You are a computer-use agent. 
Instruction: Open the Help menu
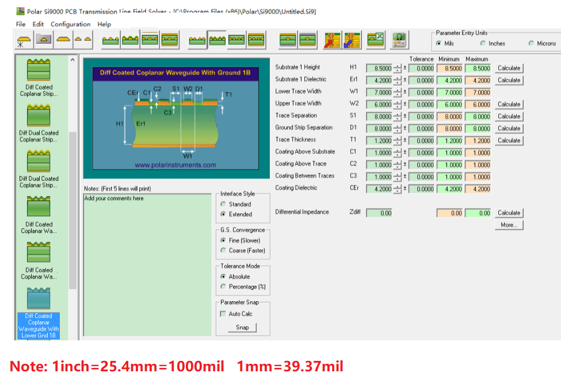pyautogui.click(x=104, y=24)
